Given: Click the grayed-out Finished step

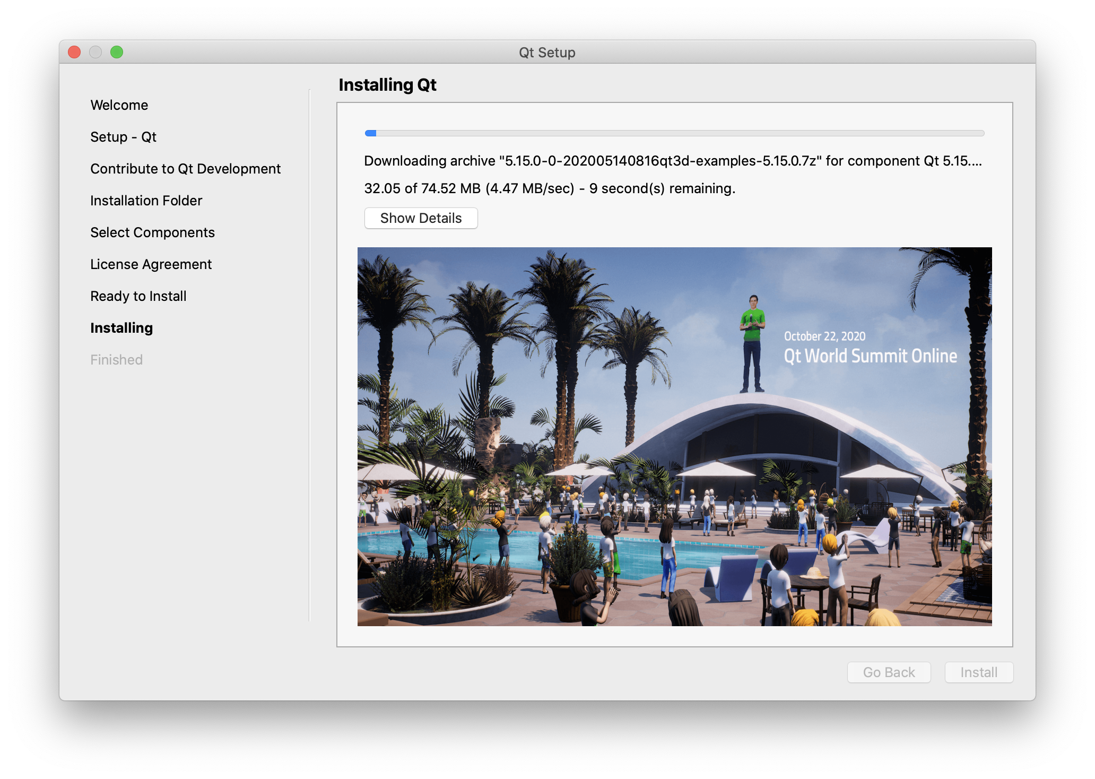Looking at the screenshot, I should pos(116,360).
